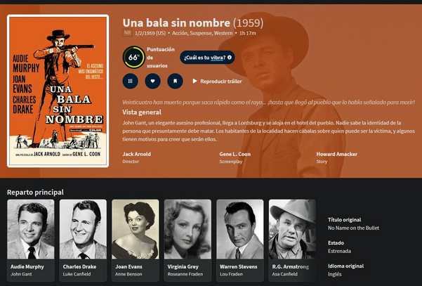Image resolution: width=422 pixels, height=286 pixels.
Task: Select the status value 'Estrenada'
Action: (x=339, y=251)
